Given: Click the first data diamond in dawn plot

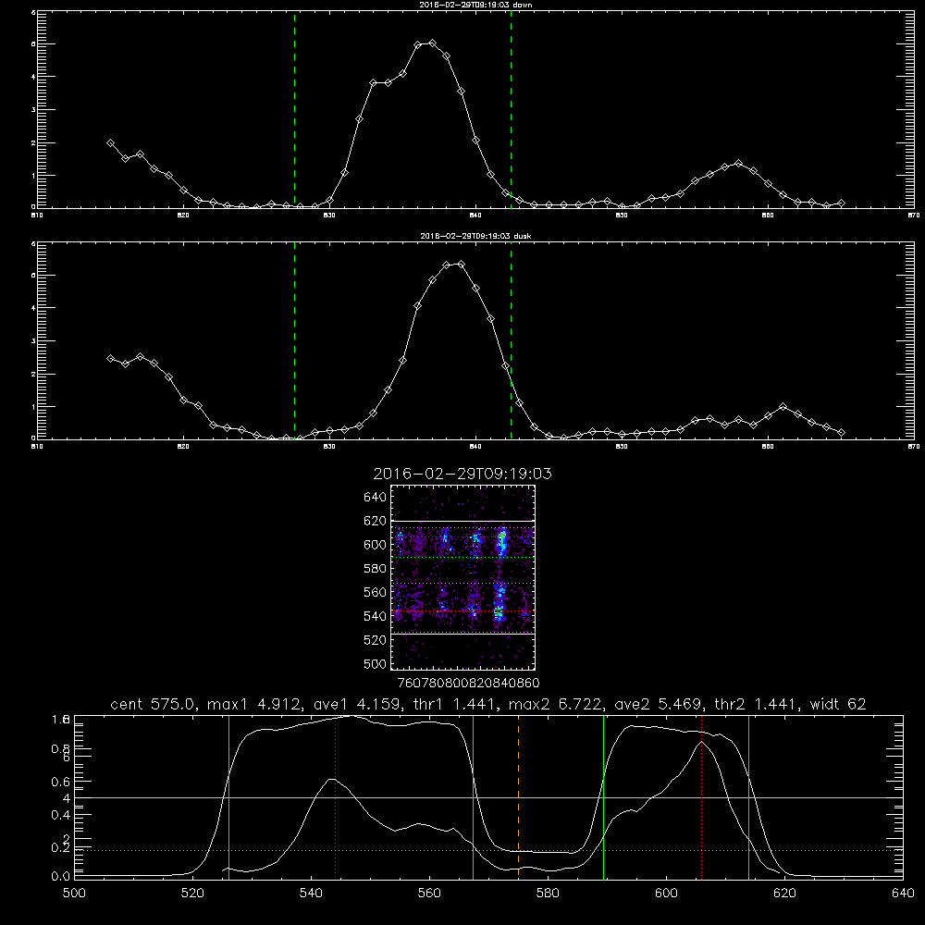Looking at the screenshot, I should point(110,142).
